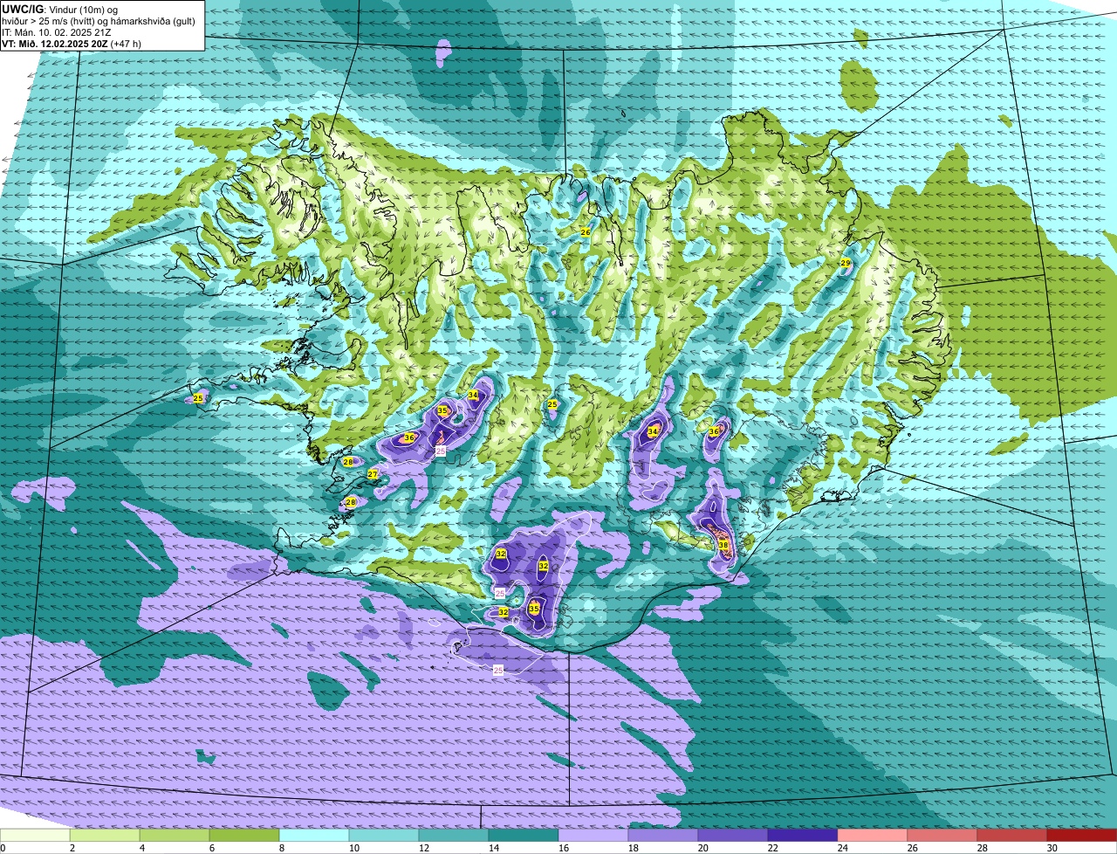This screenshot has width=1117, height=854.
Task: Click the above-30 m/s dark red swatch
Action: pos(1082,835)
